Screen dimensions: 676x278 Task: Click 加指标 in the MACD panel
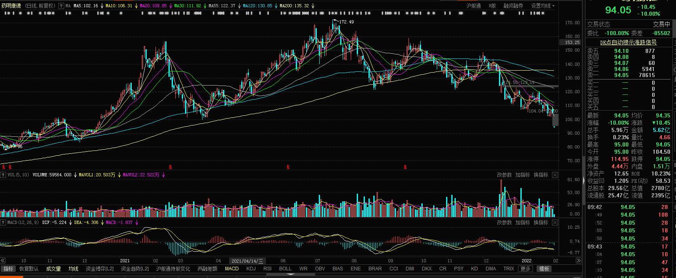click(x=522, y=222)
